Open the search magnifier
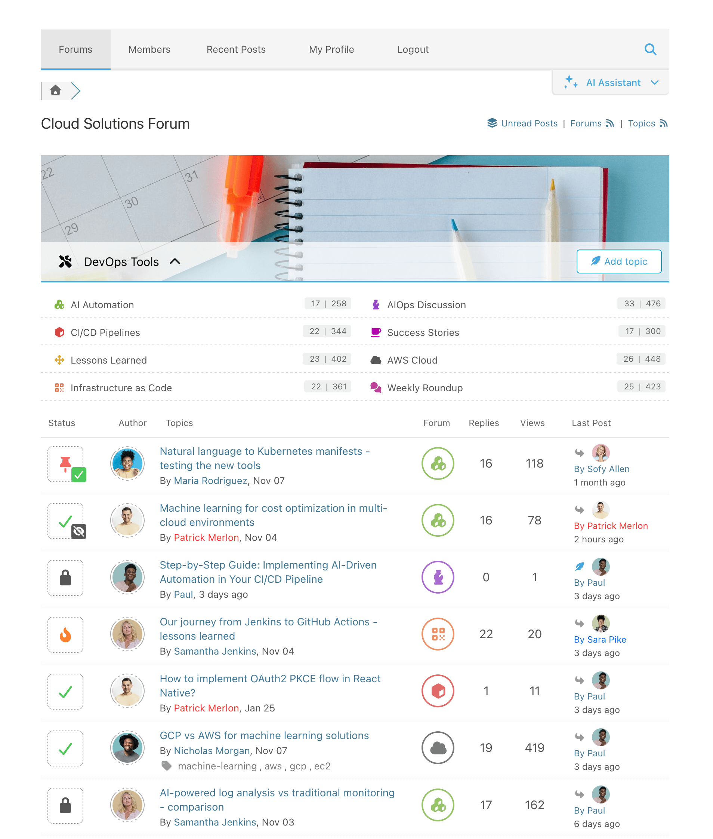The height and width of the screenshot is (839, 713). point(650,49)
